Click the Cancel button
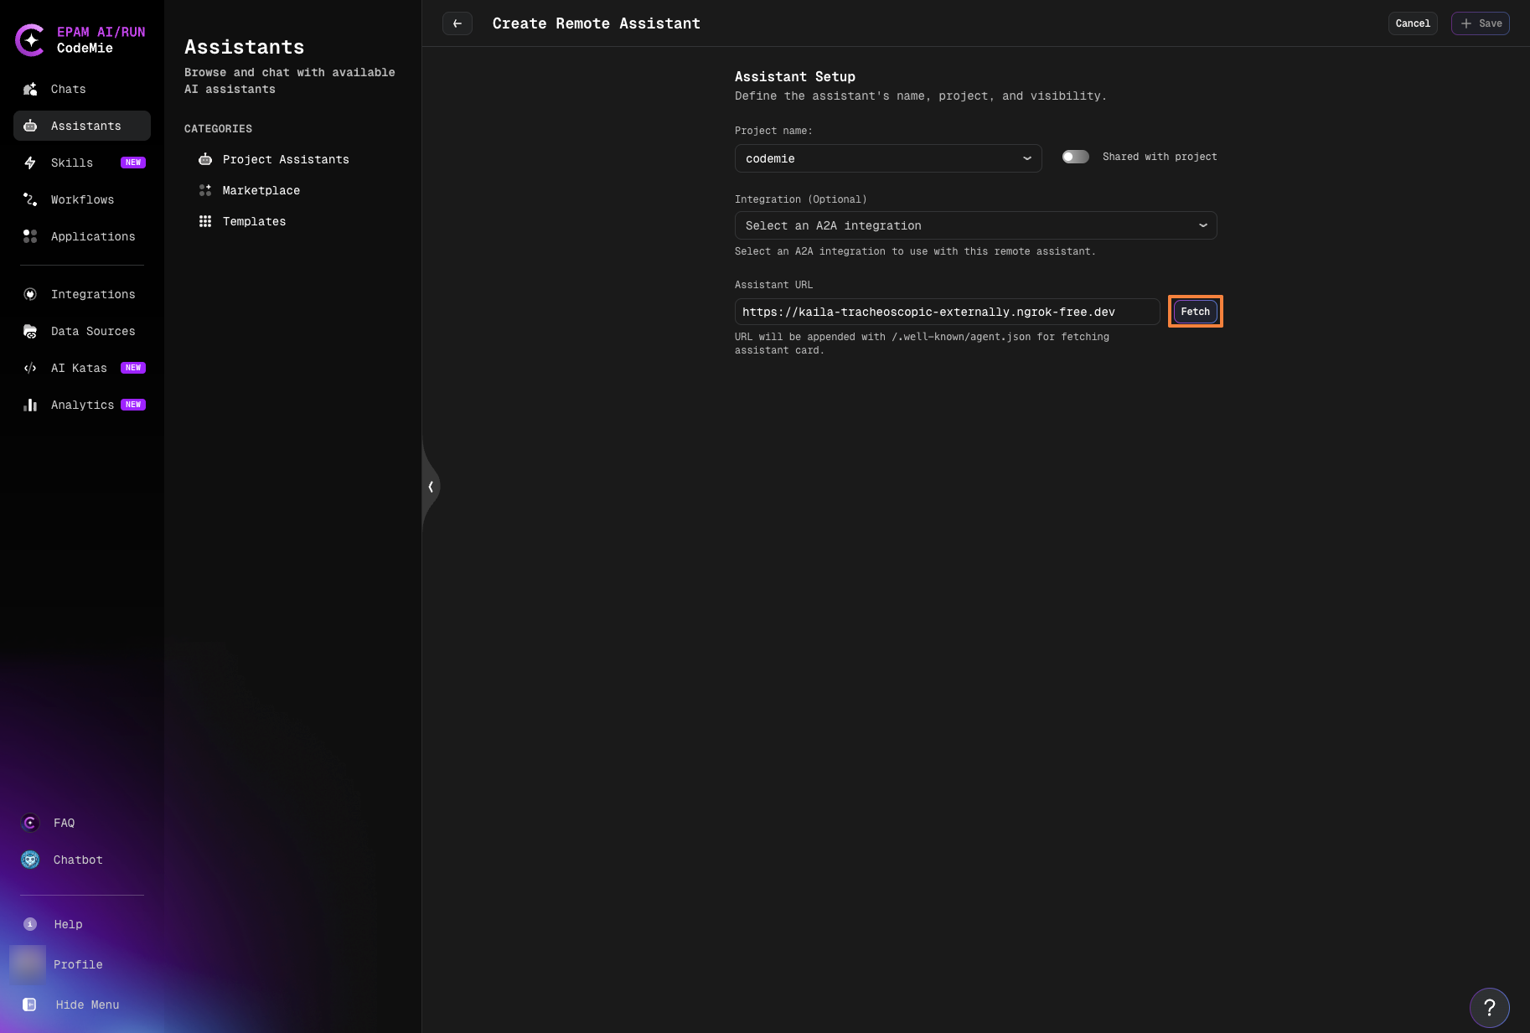The width and height of the screenshot is (1530, 1033). [x=1412, y=23]
